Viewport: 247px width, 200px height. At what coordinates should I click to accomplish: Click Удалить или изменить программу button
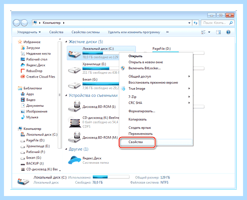[x=134, y=32]
